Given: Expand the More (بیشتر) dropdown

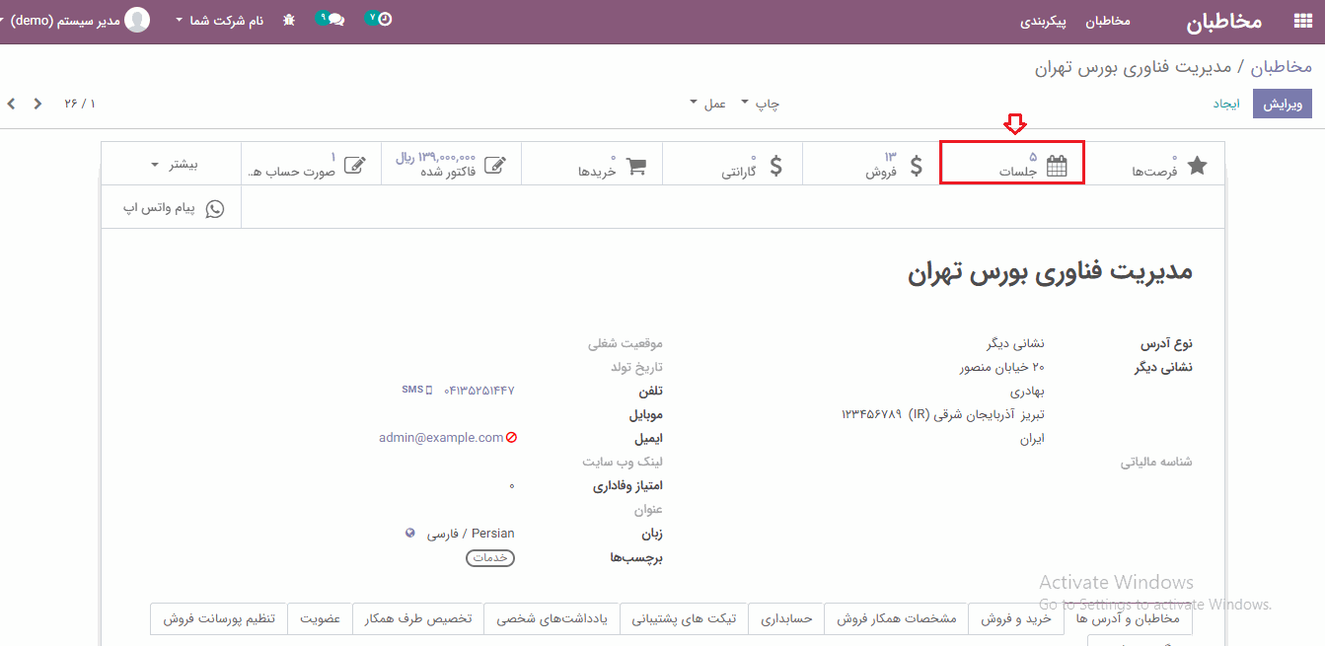Looking at the screenshot, I should 178,164.
